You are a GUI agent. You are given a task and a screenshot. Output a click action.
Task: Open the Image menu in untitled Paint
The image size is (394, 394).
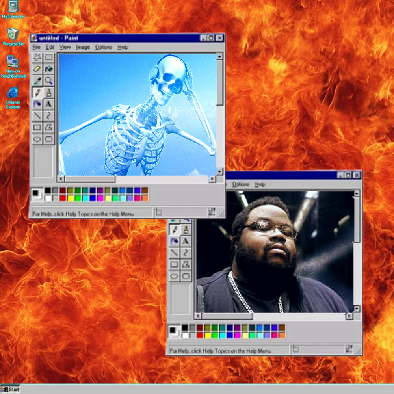(x=83, y=47)
